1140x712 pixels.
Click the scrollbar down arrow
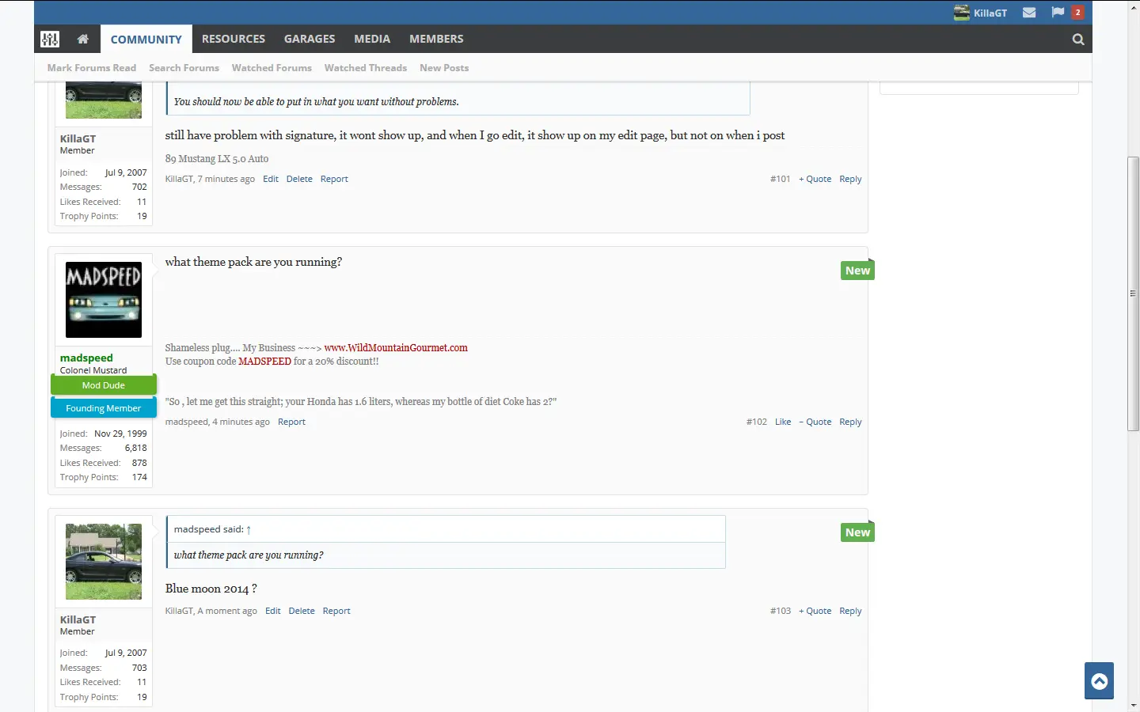point(1133,705)
